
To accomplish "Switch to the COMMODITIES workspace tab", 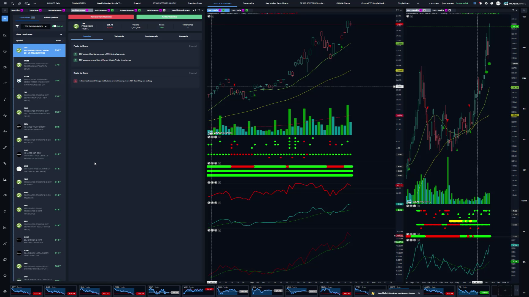I will click(x=79, y=3).
